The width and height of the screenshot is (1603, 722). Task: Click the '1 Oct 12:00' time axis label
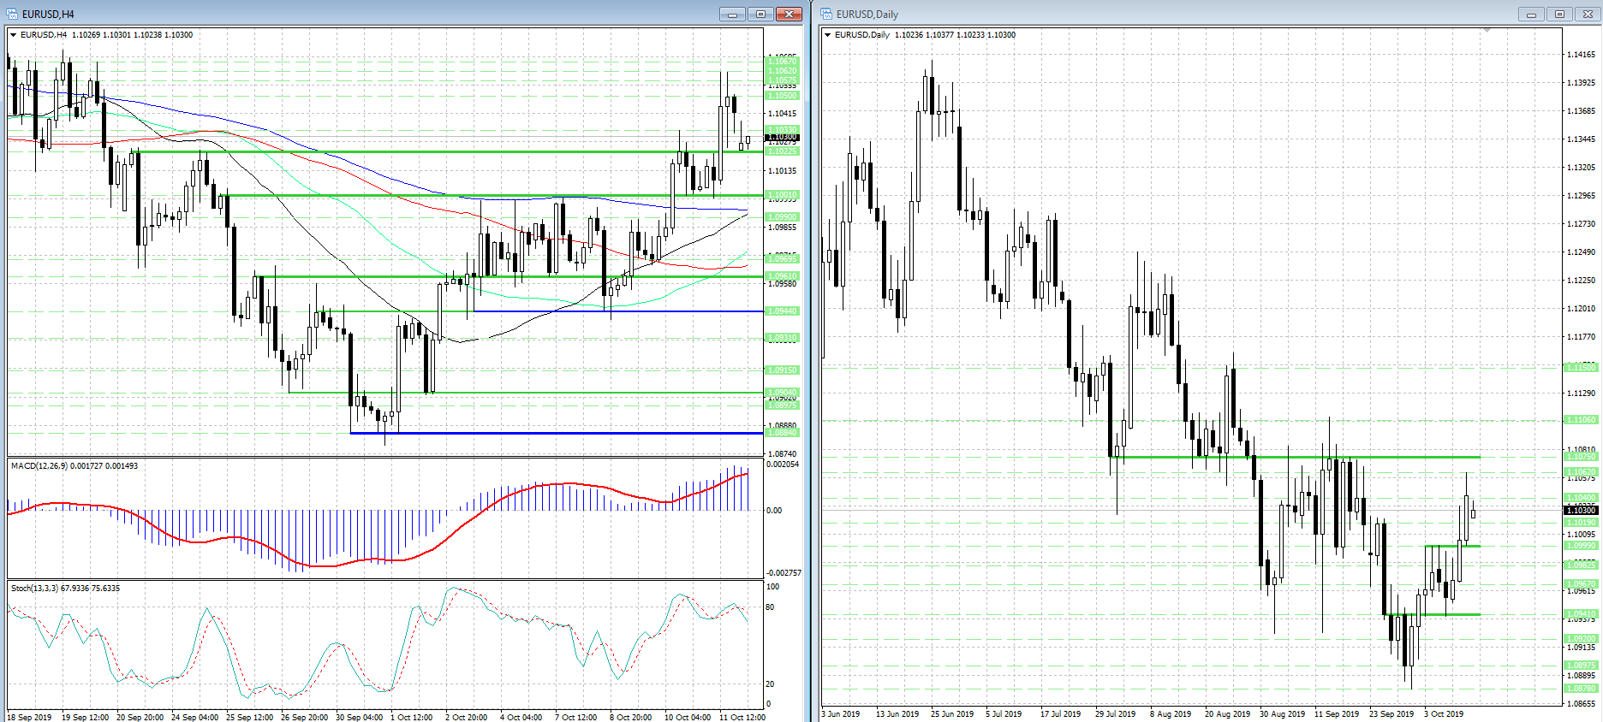[411, 717]
